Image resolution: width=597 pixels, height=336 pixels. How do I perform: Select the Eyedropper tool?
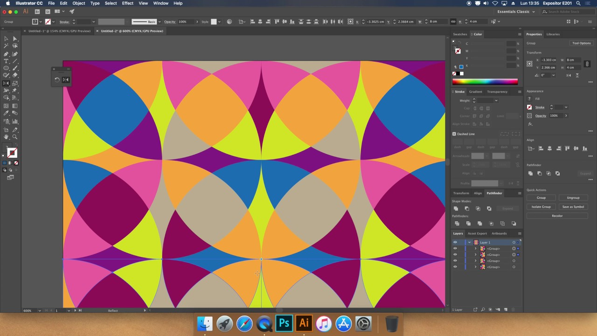[x=6, y=113]
